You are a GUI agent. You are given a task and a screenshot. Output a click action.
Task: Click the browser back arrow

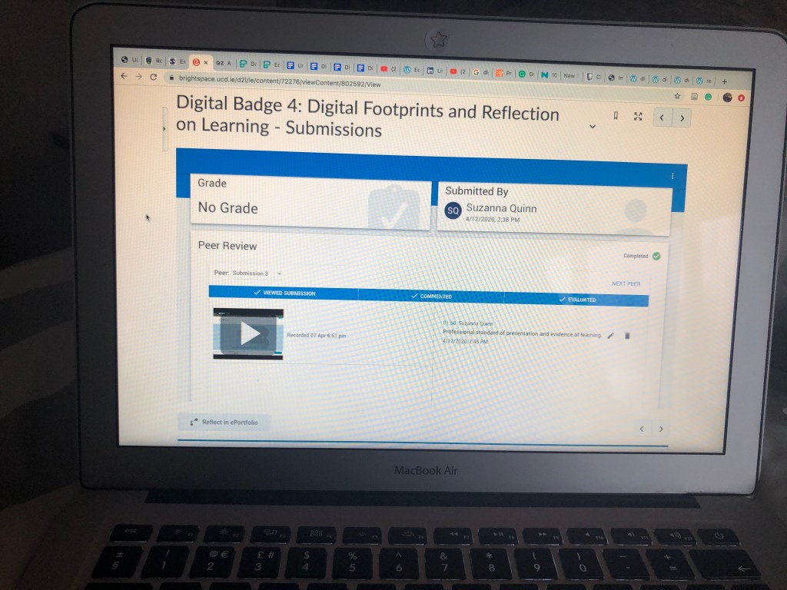[125, 76]
